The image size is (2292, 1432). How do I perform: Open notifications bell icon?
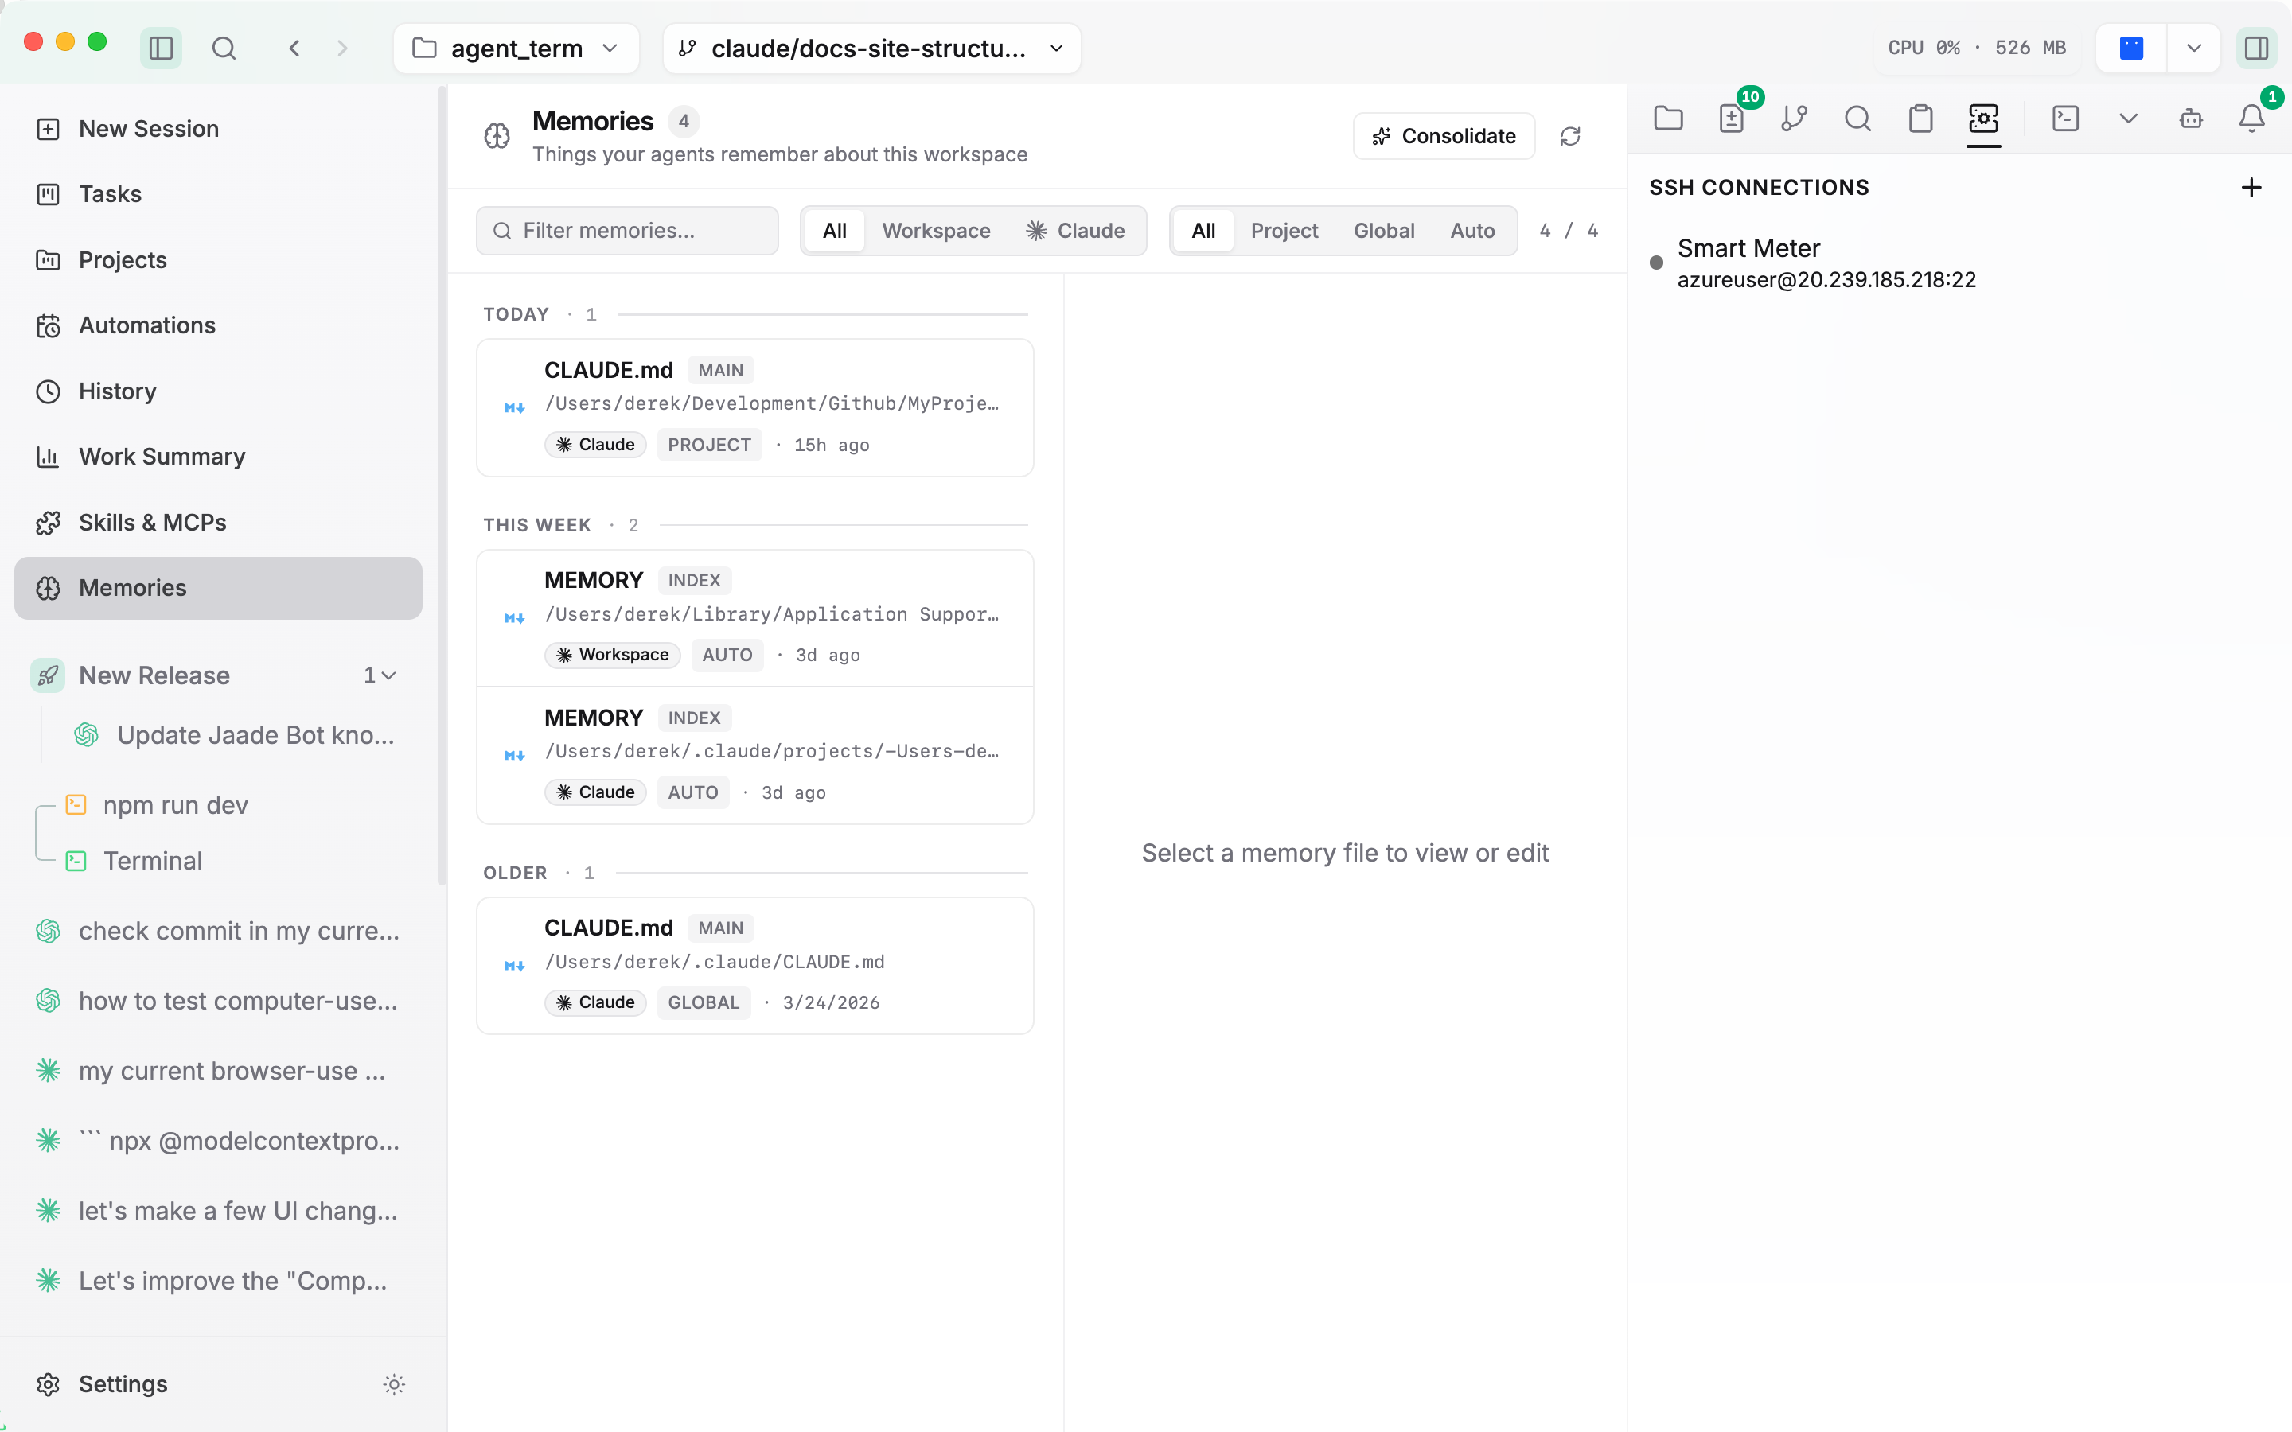2252,119
